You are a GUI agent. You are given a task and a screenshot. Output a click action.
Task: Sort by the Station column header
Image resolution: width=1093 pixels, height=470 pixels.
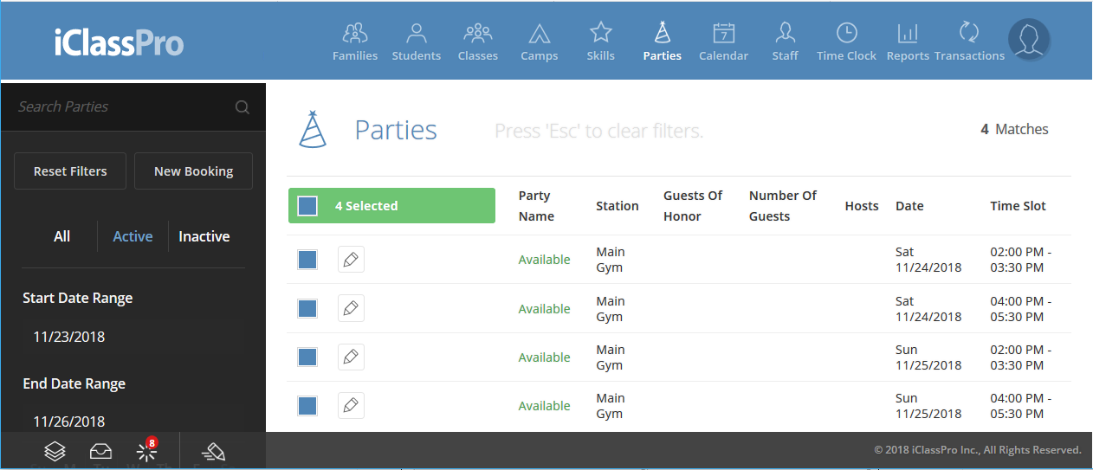tap(618, 206)
